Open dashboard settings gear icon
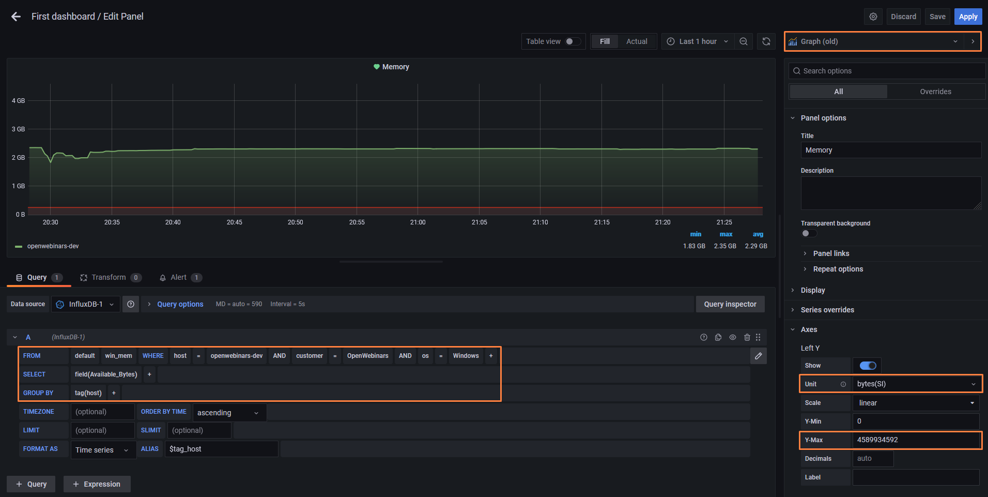Image resolution: width=988 pixels, height=497 pixels. [873, 16]
